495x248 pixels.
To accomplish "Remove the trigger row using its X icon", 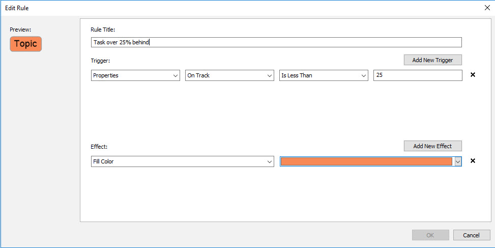I will (473, 75).
